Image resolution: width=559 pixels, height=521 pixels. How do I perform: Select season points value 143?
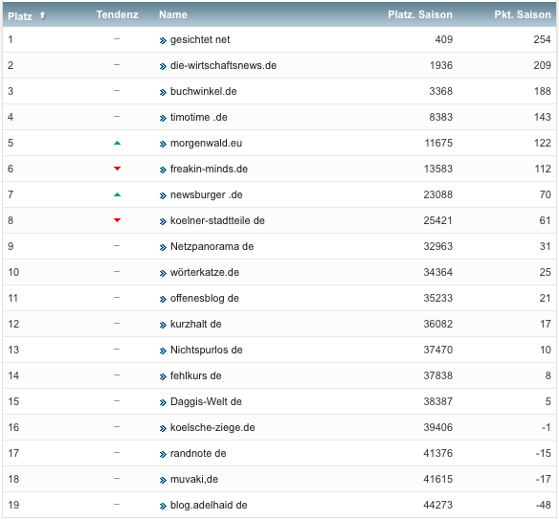pyautogui.click(x=542, y=118)
